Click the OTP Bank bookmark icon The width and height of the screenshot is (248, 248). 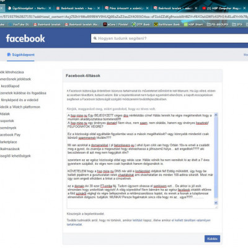pyautogui.click(x=134, y=24)
